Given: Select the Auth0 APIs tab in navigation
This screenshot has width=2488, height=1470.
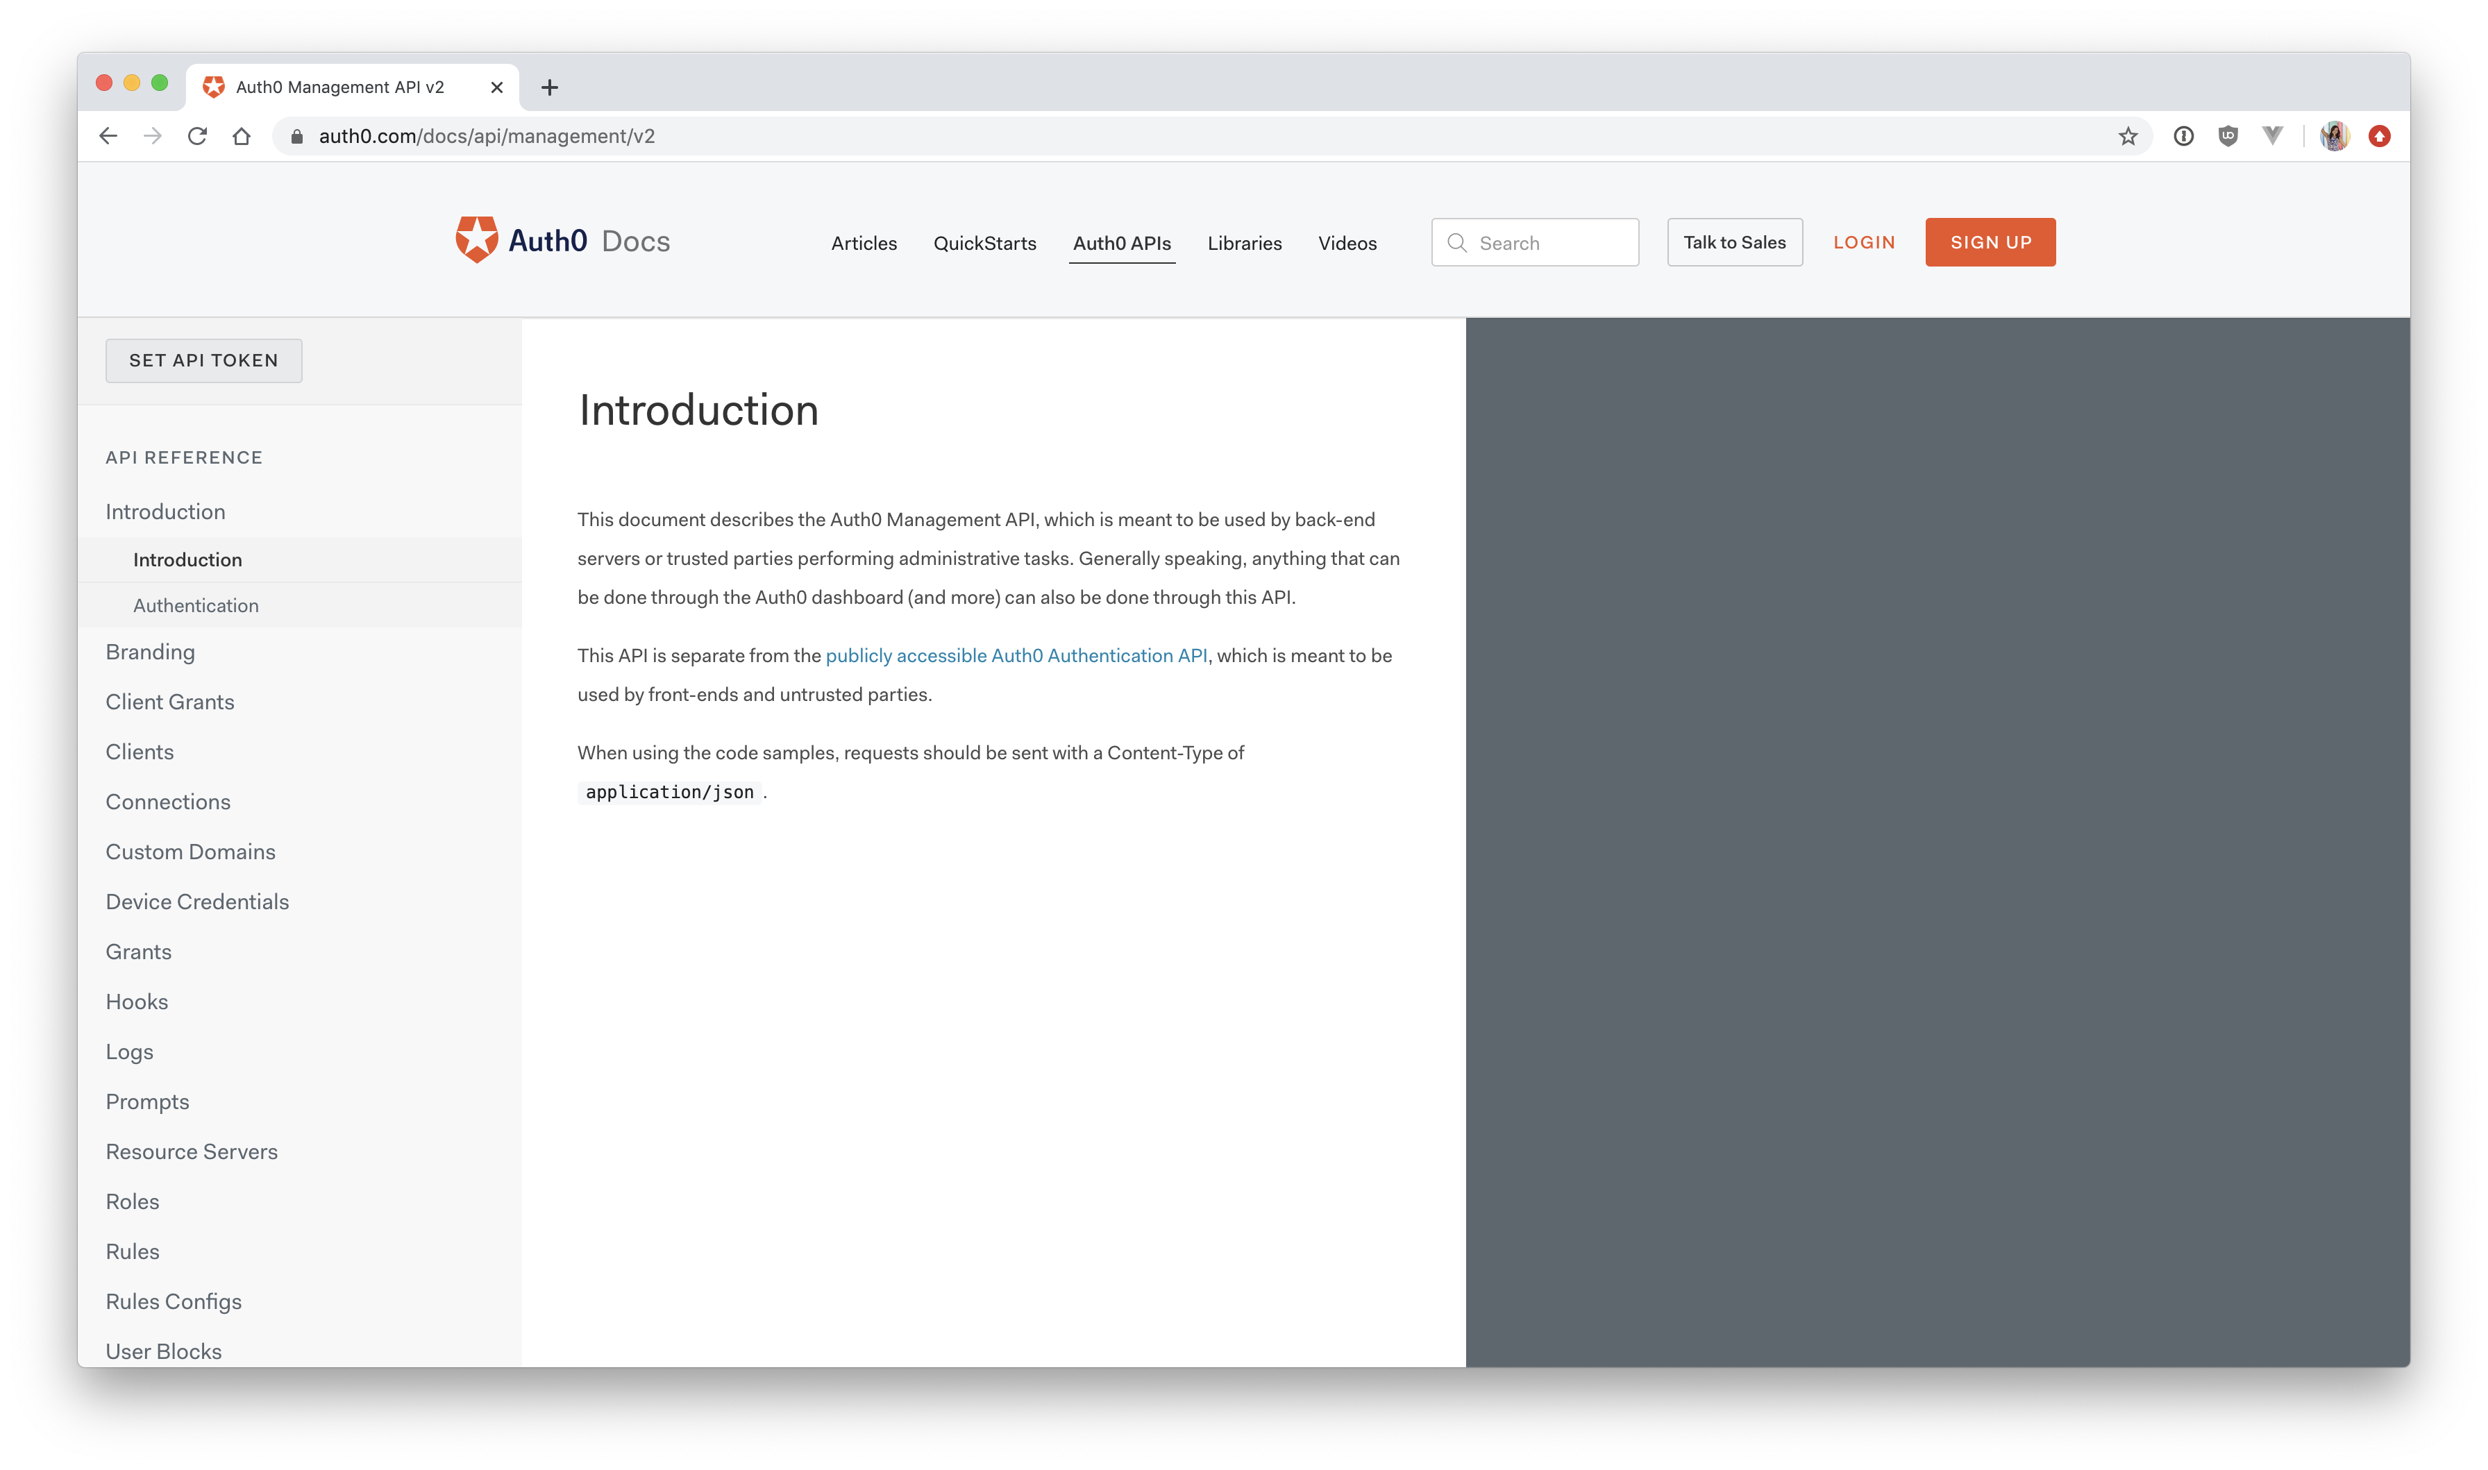Looking at the screenshot, I should tap(1122, 242).
